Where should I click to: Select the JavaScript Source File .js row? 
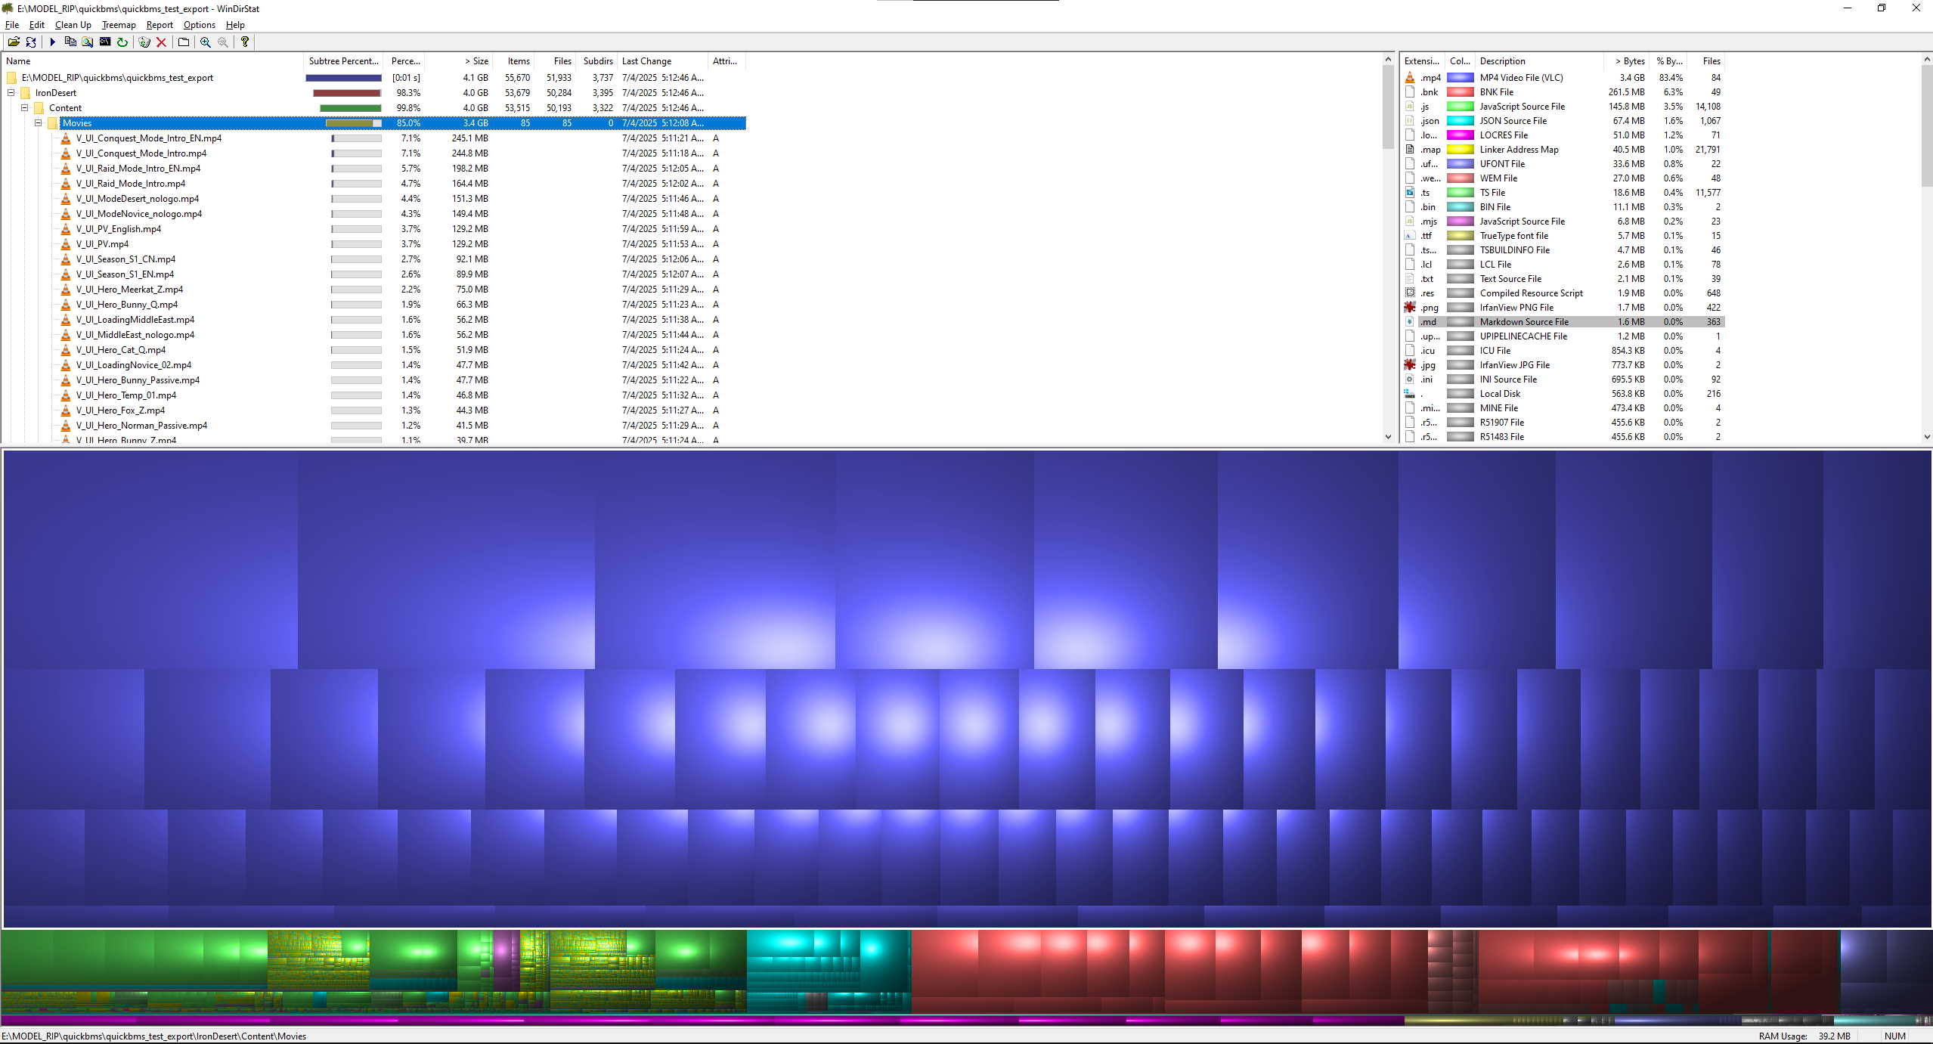(x=1563, y=107)
